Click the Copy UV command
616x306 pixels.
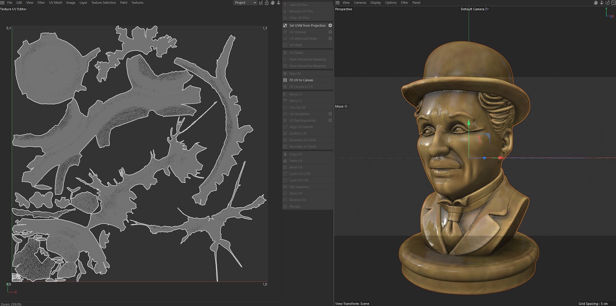tap(308, 154)
